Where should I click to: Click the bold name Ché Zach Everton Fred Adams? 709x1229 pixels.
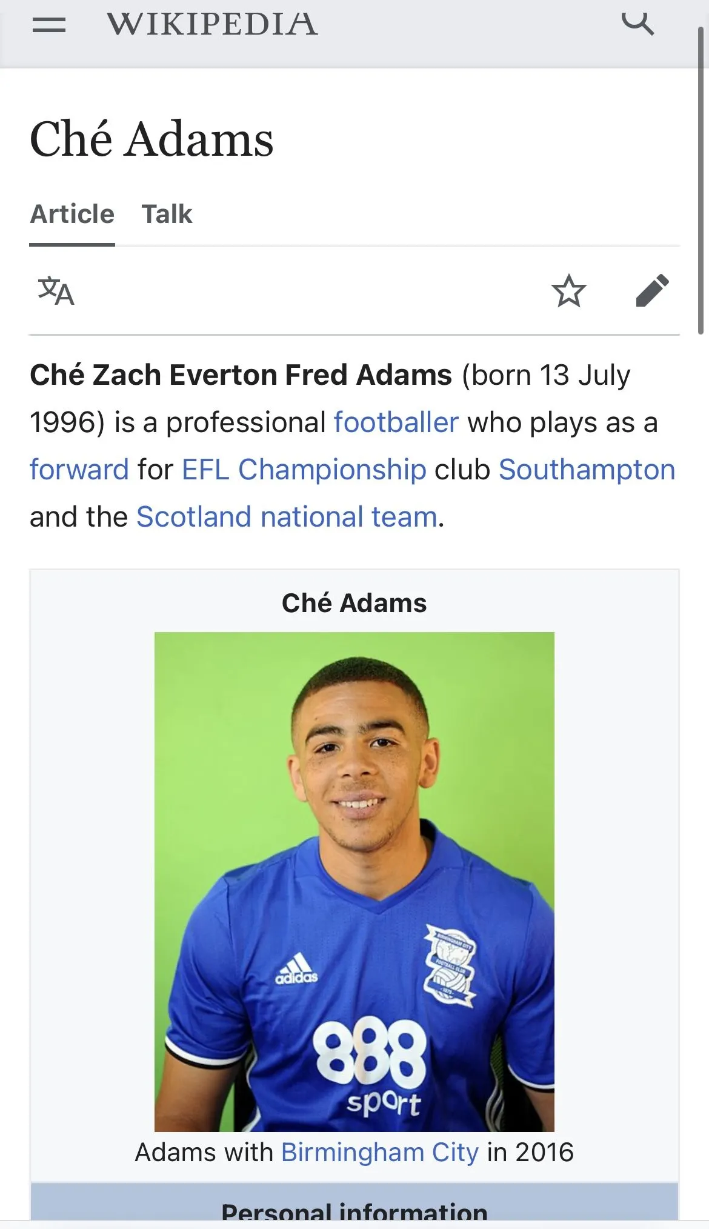point(241,375)
